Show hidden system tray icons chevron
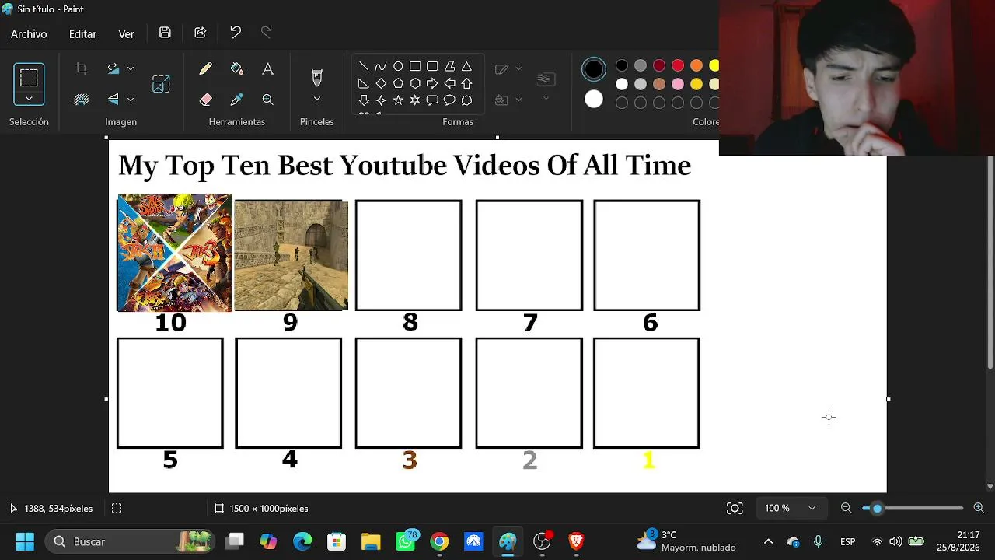Screen dimensions: 995x560 [768, 541]
